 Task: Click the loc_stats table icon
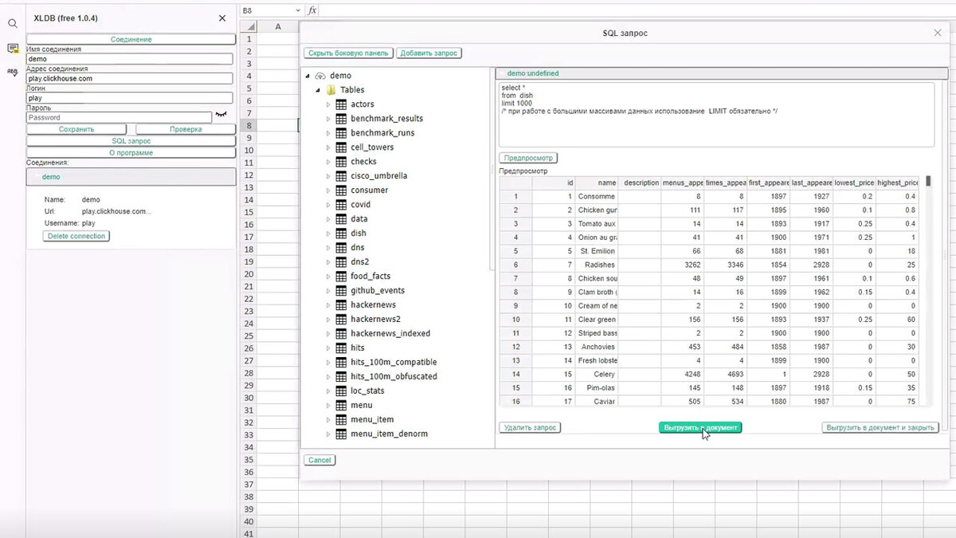pos(341,391)
